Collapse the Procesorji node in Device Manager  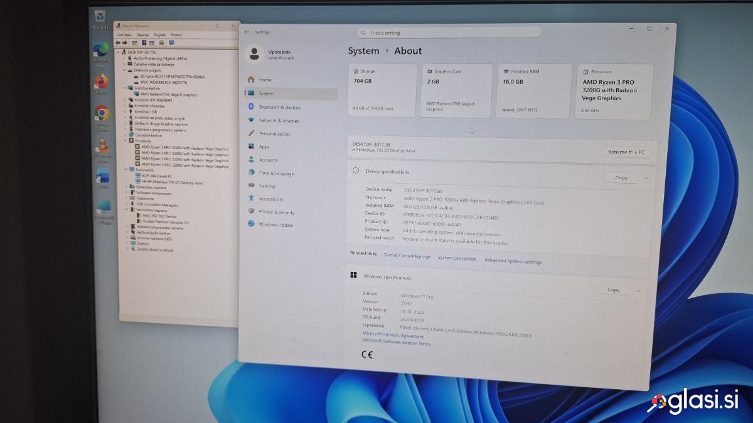124,141
